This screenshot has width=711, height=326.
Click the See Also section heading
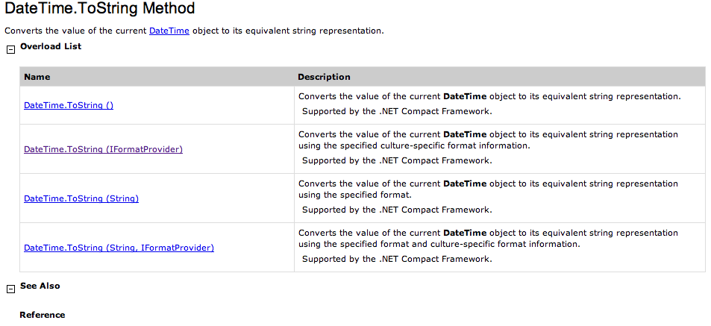40,286
